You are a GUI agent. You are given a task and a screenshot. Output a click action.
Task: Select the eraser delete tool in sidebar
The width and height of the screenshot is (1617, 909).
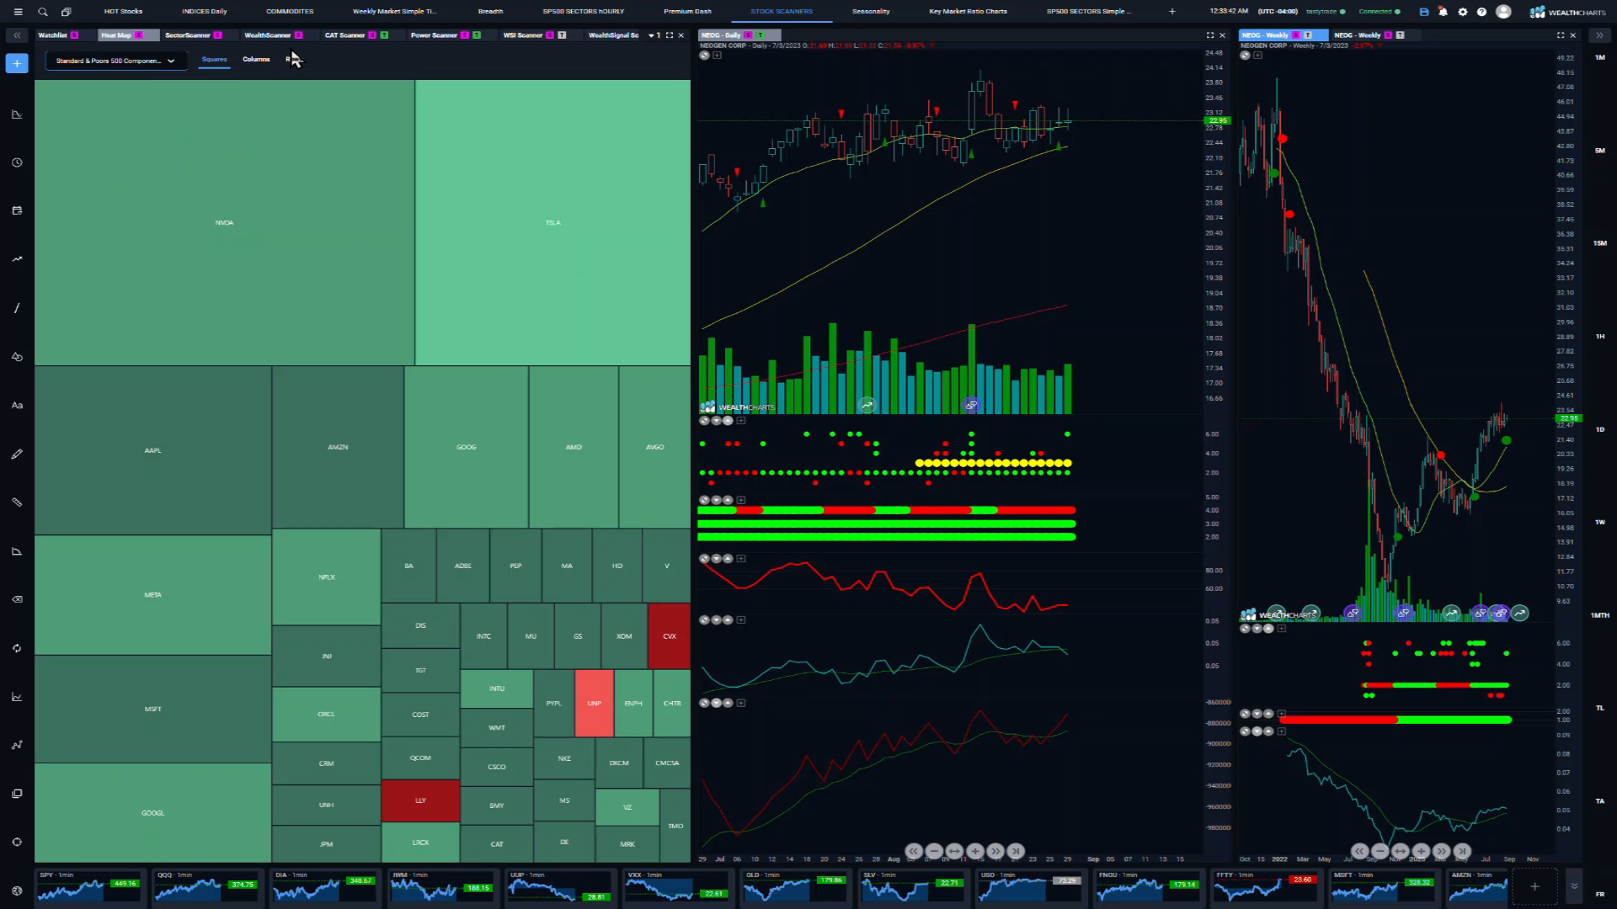tap(17, 599)
